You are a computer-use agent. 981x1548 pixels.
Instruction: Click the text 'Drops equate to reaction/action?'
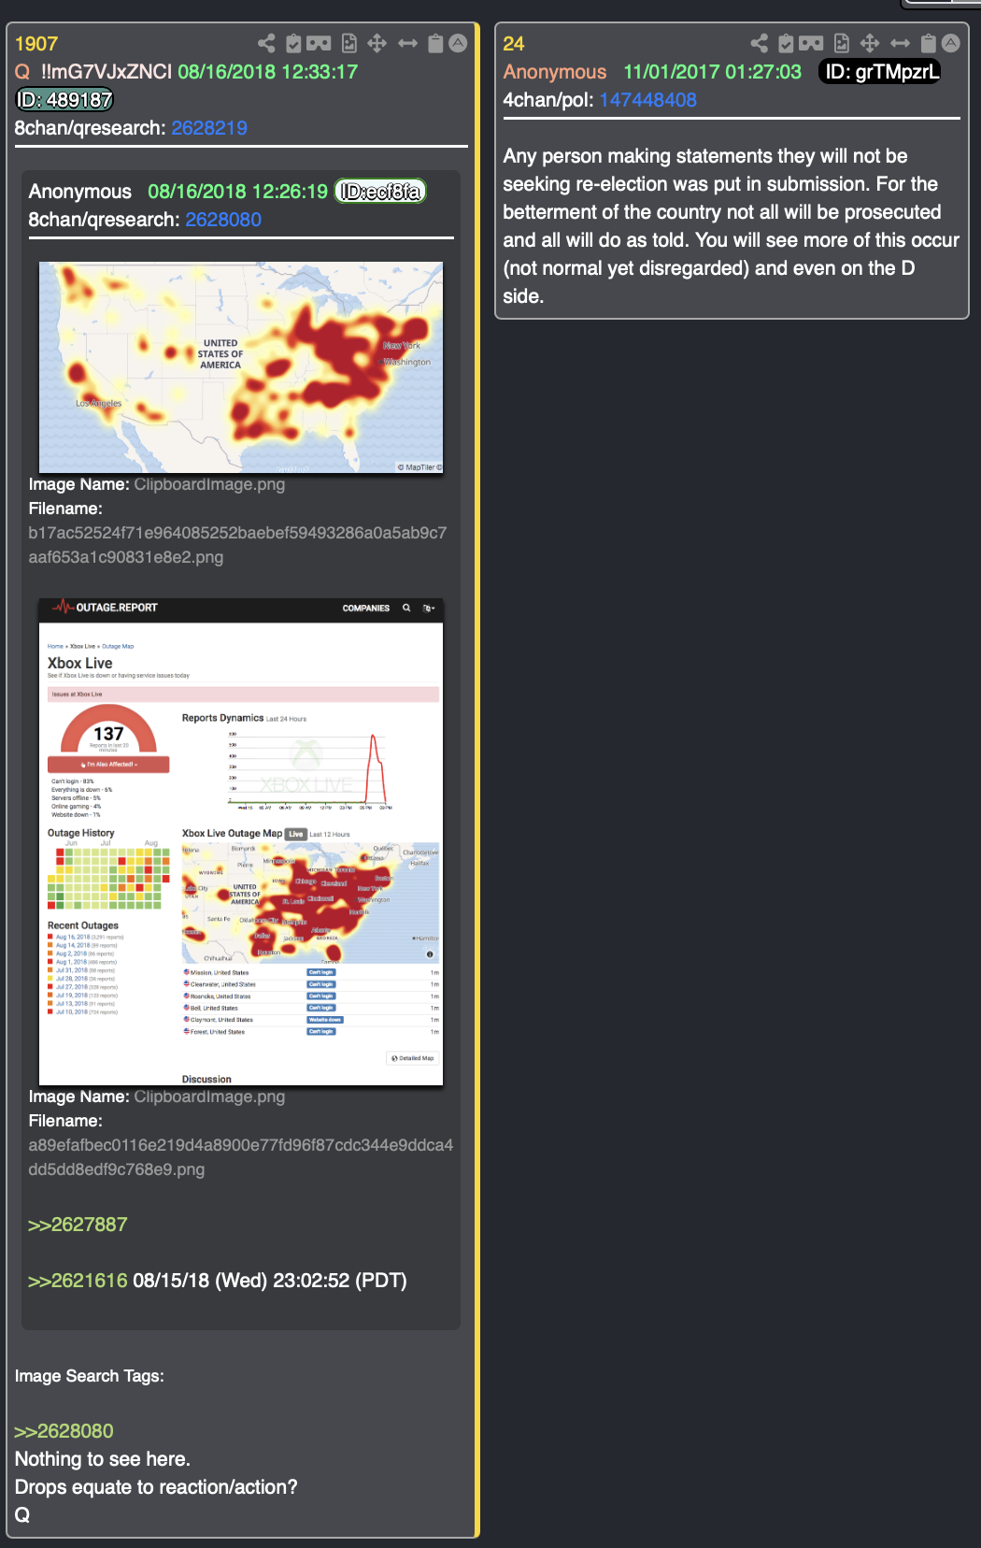[x=156, y=1487]
